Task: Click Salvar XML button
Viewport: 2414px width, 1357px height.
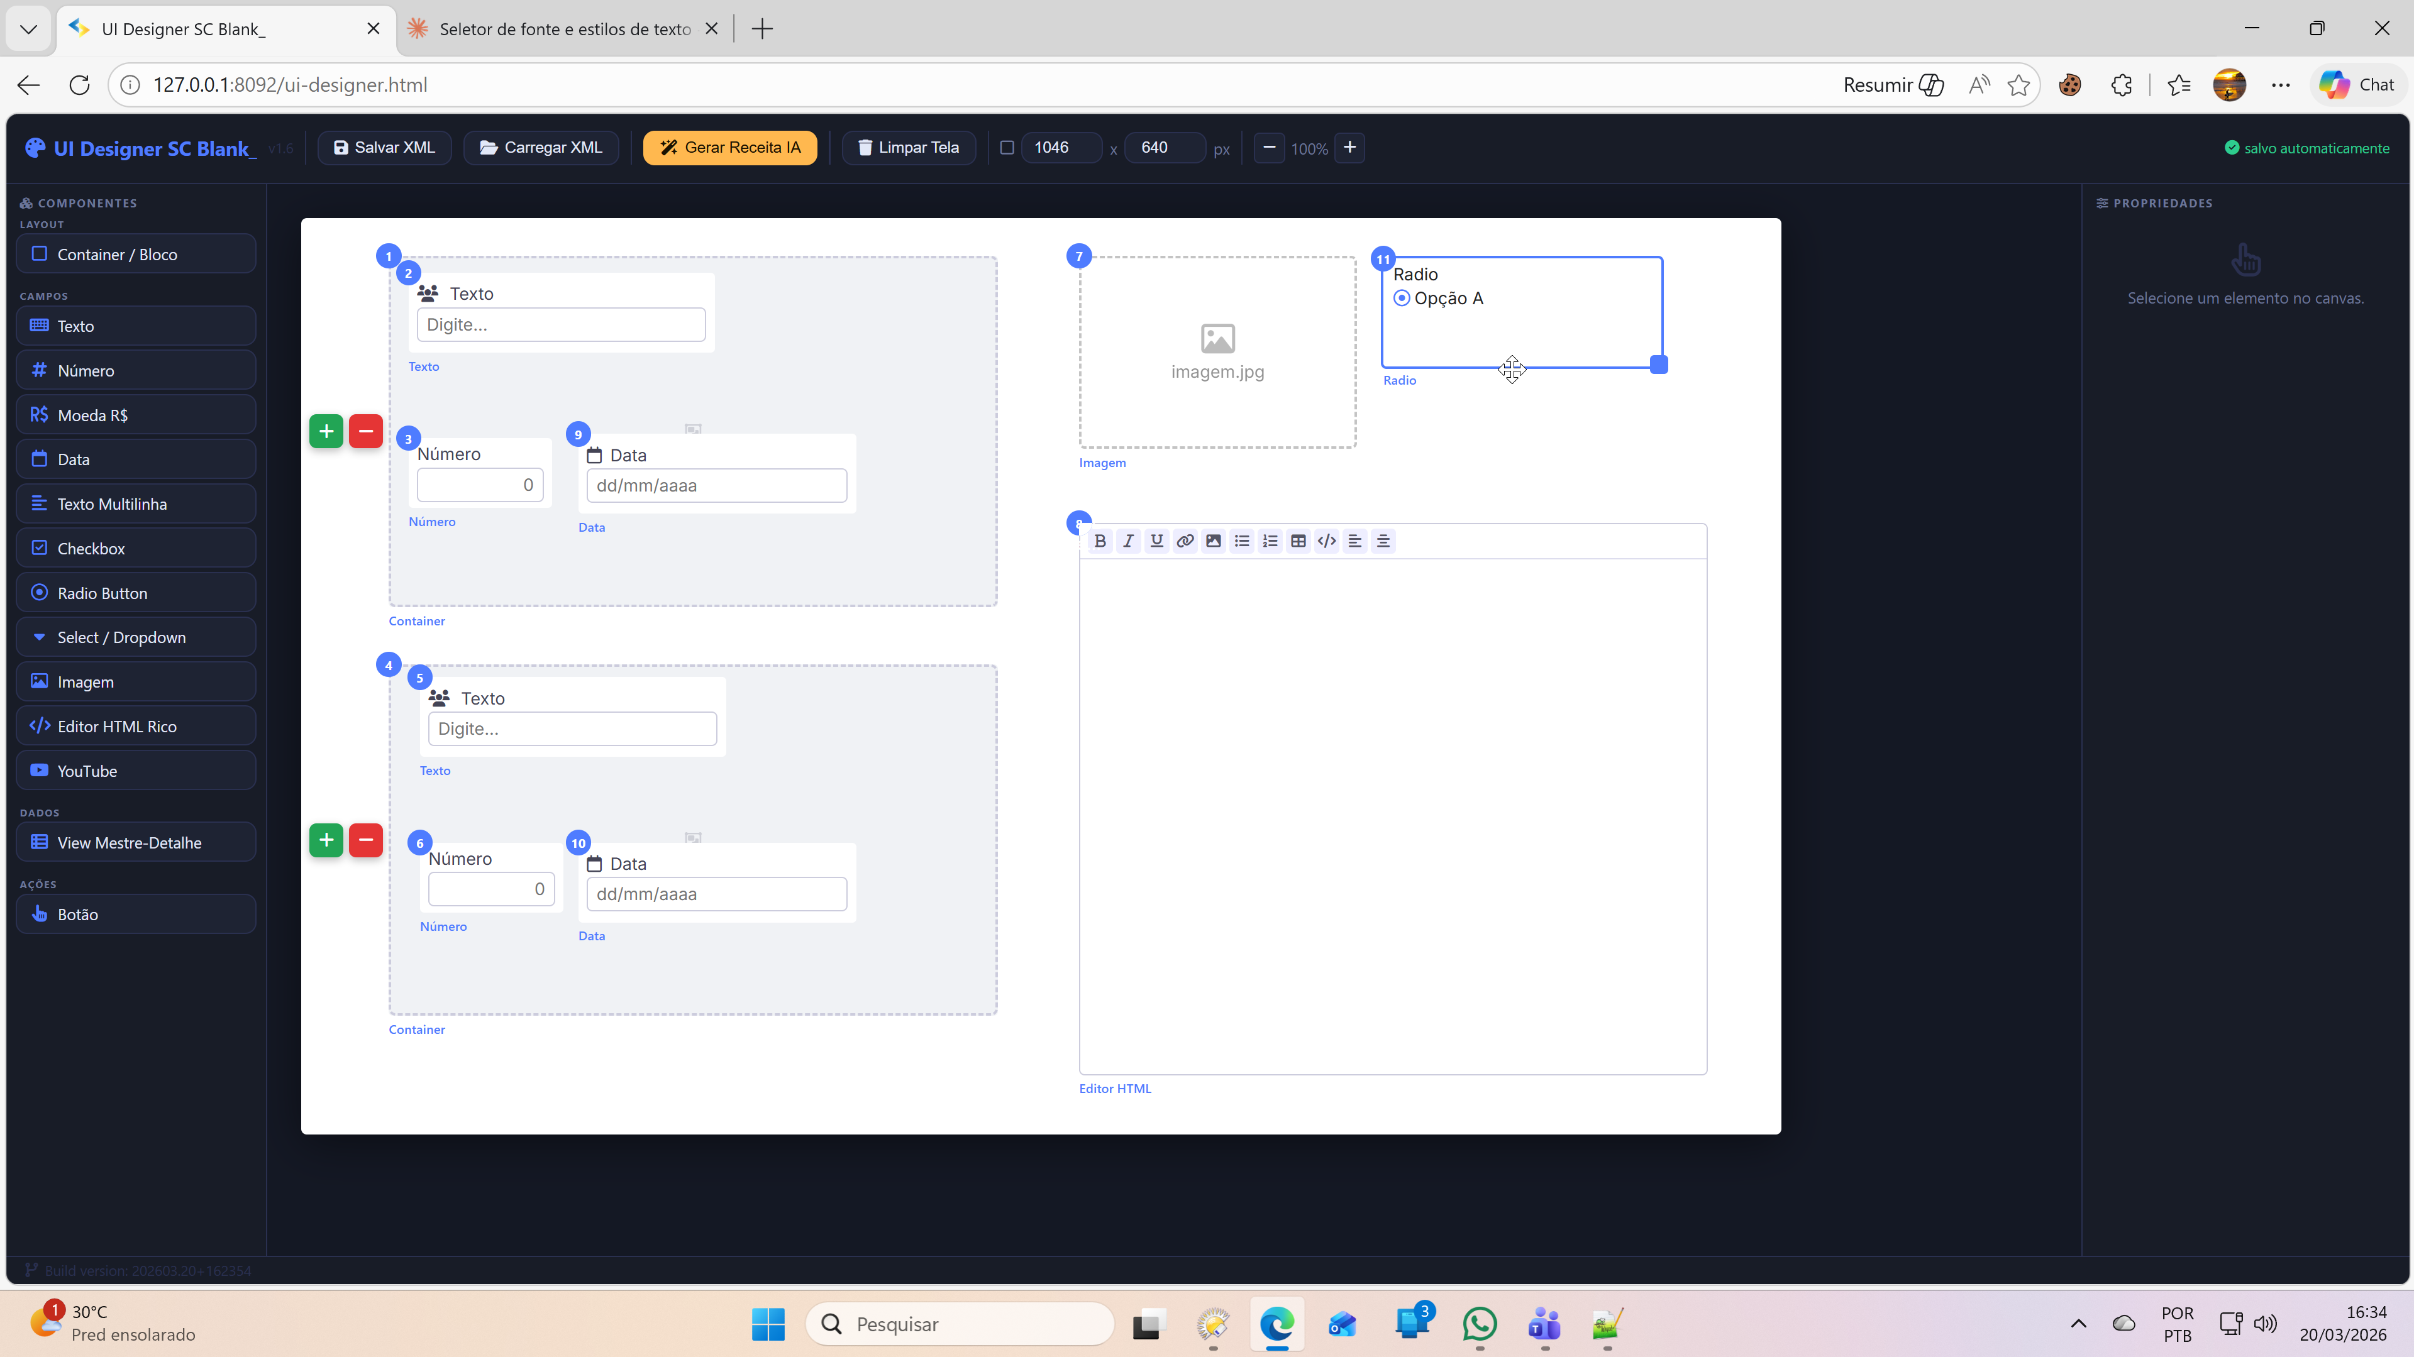Action: tap(384, 148)
